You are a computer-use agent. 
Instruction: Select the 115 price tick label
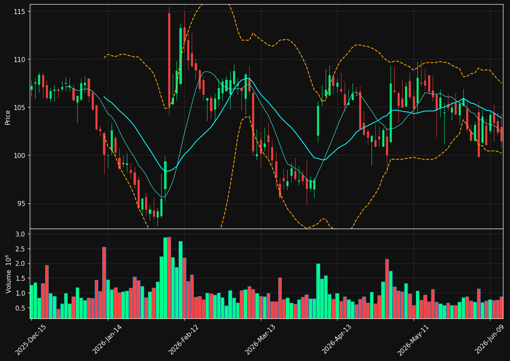19,12
